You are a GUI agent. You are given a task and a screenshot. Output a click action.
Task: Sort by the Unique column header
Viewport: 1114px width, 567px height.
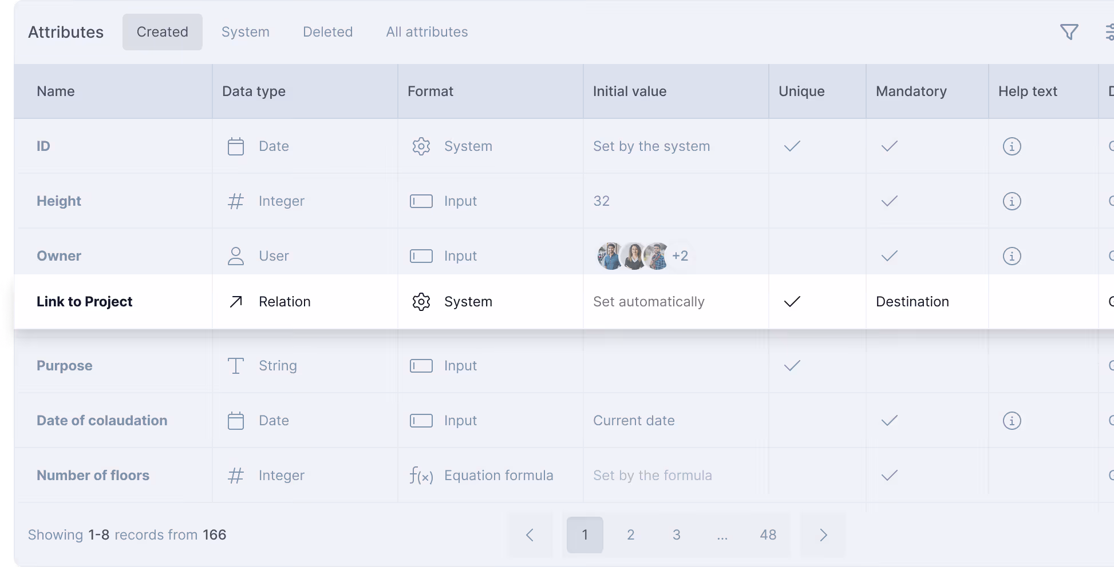tap(801, 91)
